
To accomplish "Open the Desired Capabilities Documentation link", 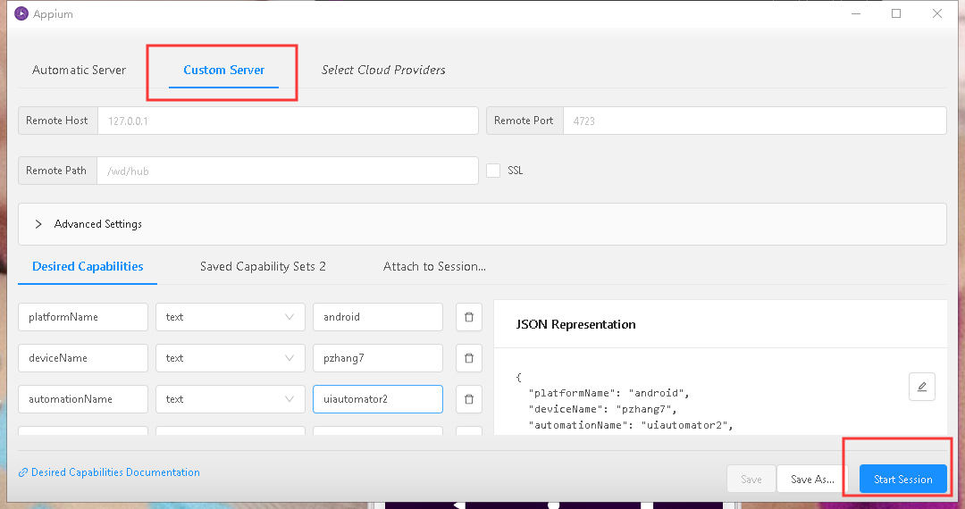I will click(115, 472).
